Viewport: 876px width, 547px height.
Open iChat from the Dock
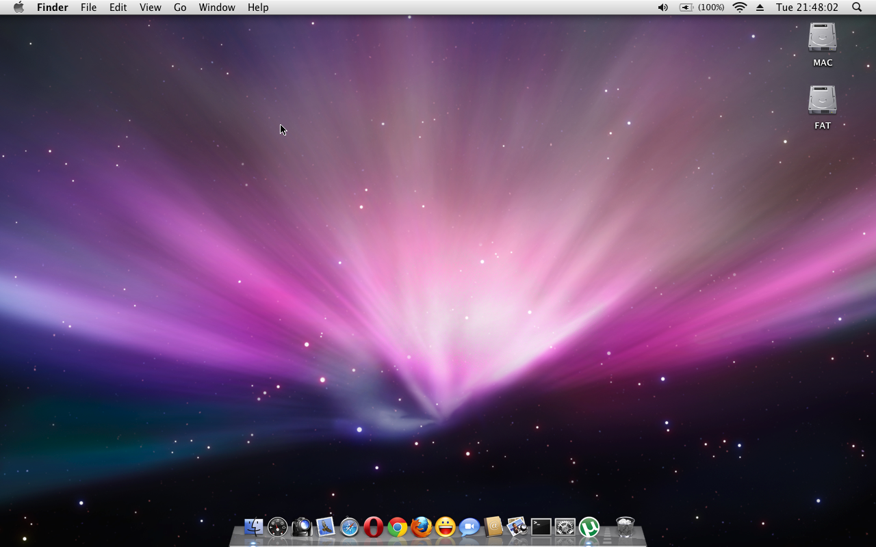click(469, 527)
